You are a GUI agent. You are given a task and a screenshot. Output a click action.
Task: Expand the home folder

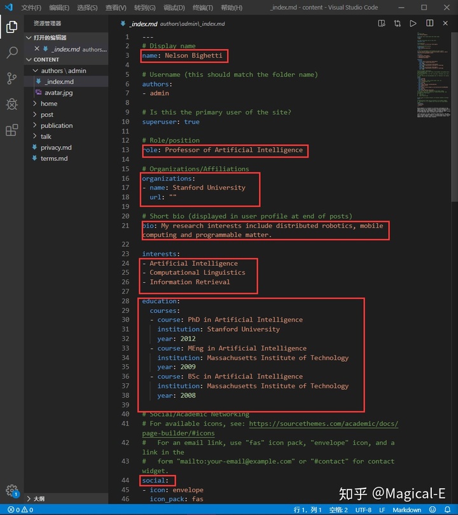click(x=35, y=104)
